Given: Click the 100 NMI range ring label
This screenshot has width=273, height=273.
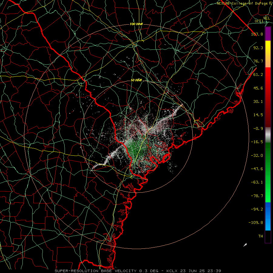Looking at the screenshot, I should [x=136, y=24].
